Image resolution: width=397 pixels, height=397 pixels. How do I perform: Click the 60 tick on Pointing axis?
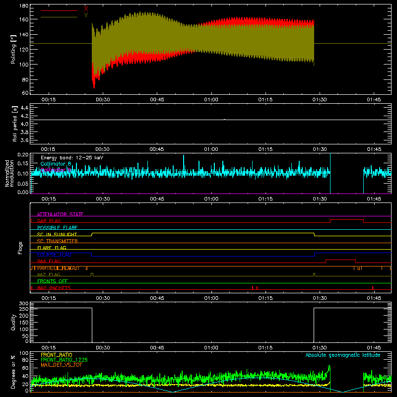coord(25,93)
